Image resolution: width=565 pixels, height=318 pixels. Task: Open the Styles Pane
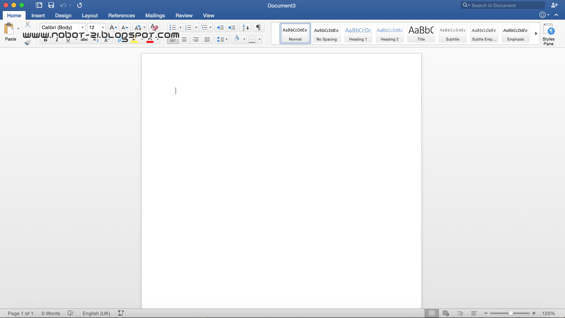tap(548, 34)
